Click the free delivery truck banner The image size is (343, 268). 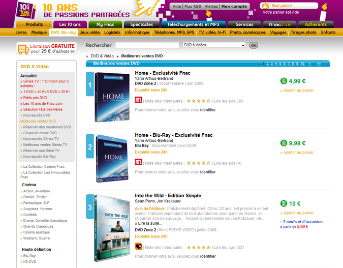coord(46,48)
